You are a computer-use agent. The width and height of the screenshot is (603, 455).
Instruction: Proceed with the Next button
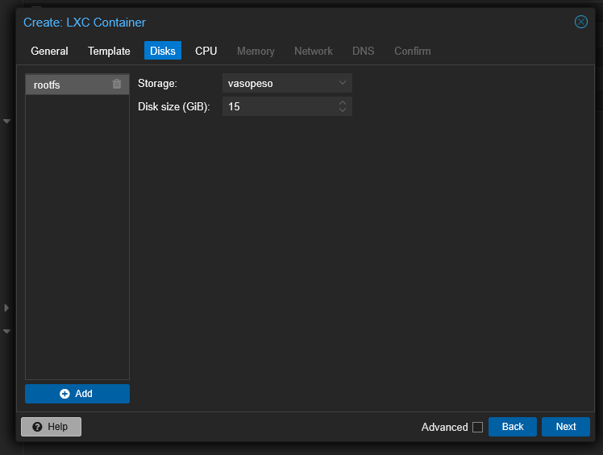coord(566,427)
